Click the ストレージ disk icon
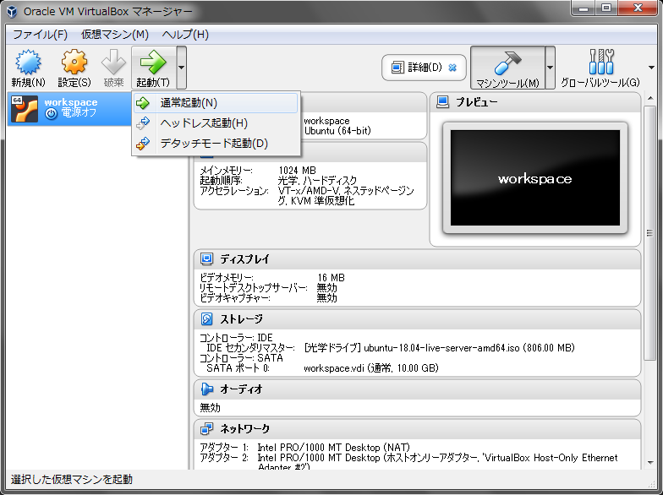The width and height of the screenshot is (663, 495). coord(206,319)
